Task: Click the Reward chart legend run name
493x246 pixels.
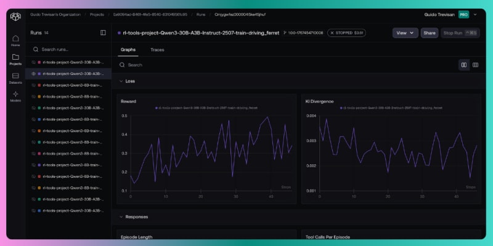Action: pos(208,108)
